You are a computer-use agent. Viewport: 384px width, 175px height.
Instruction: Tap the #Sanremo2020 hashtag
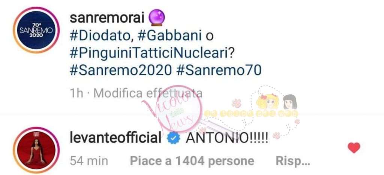pyautogui.click(x=120, y=71)
